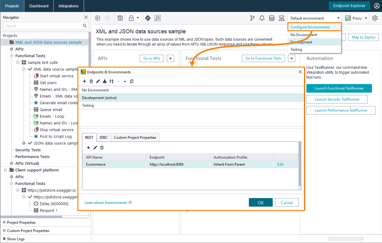
Task: Confirm the dialog with OK
Action: 260,203
